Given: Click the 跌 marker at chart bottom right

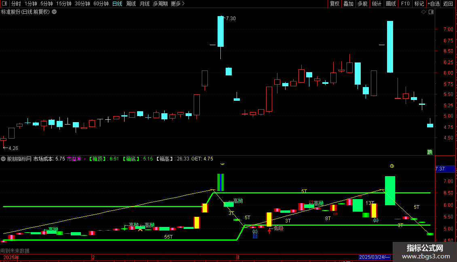Looking at the screenshot, I should click(x=429, y=152).
